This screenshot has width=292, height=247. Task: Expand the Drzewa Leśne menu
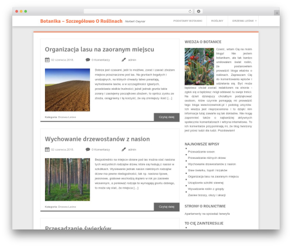click(244, 21)
